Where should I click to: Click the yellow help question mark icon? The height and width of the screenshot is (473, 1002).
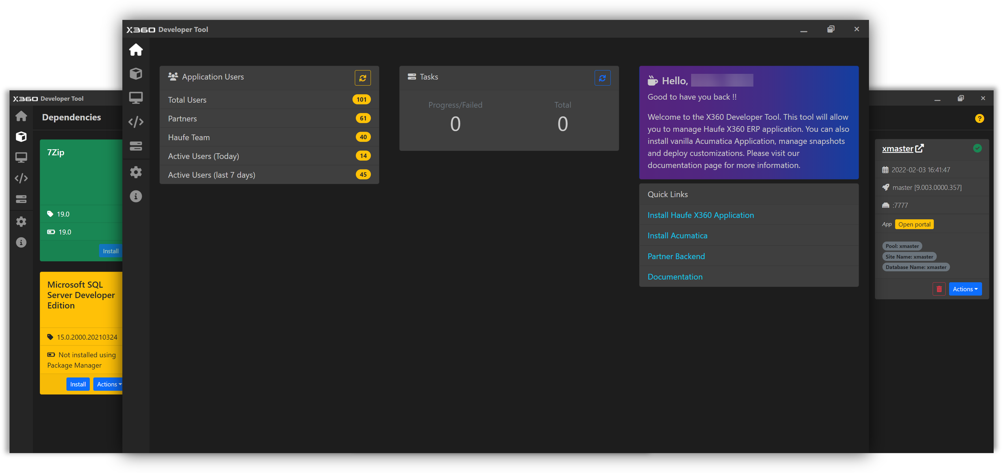[979, 118]
